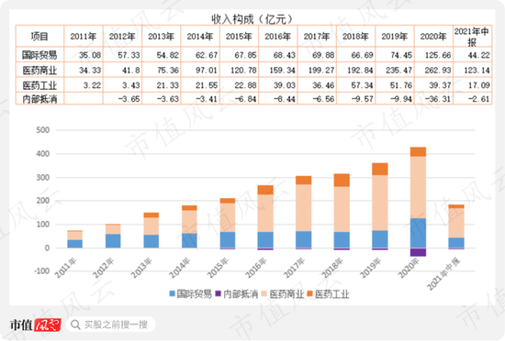This screenshot has width=505, height=341.
Task: Click the 医药商业 legend label
Action: (286, 293)
